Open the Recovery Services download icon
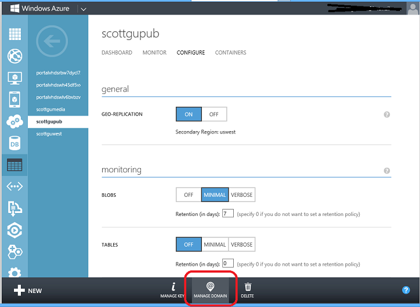 (x=15, y=208)
